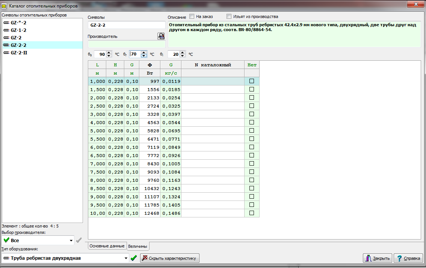Viewport: 426px width, 268px height.
Task: Click the catalog window title bar icon
Action: [x=5, y=6]
